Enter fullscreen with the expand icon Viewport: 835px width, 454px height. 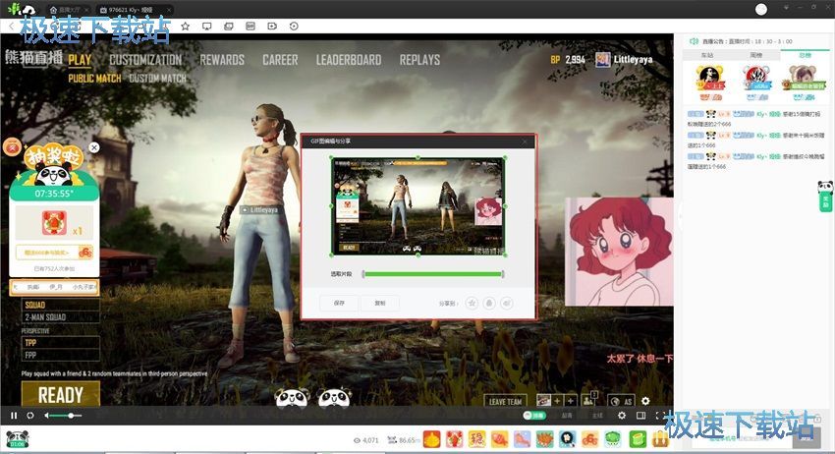[x=660, y=415]
